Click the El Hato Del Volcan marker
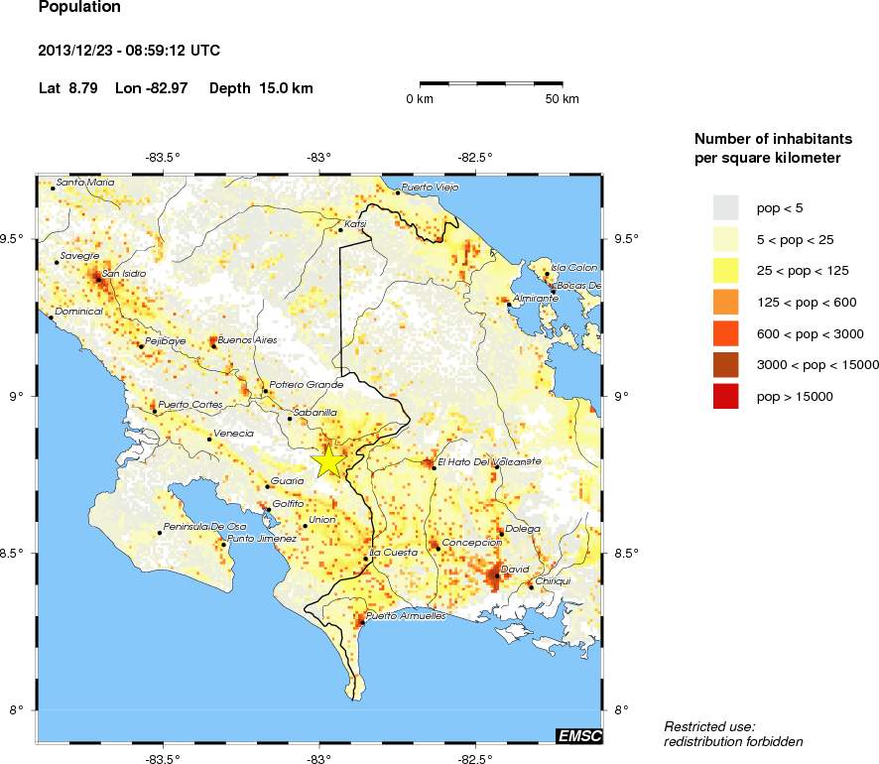The height and width of the screenshot is (764, 879). (x=434, y=467)
